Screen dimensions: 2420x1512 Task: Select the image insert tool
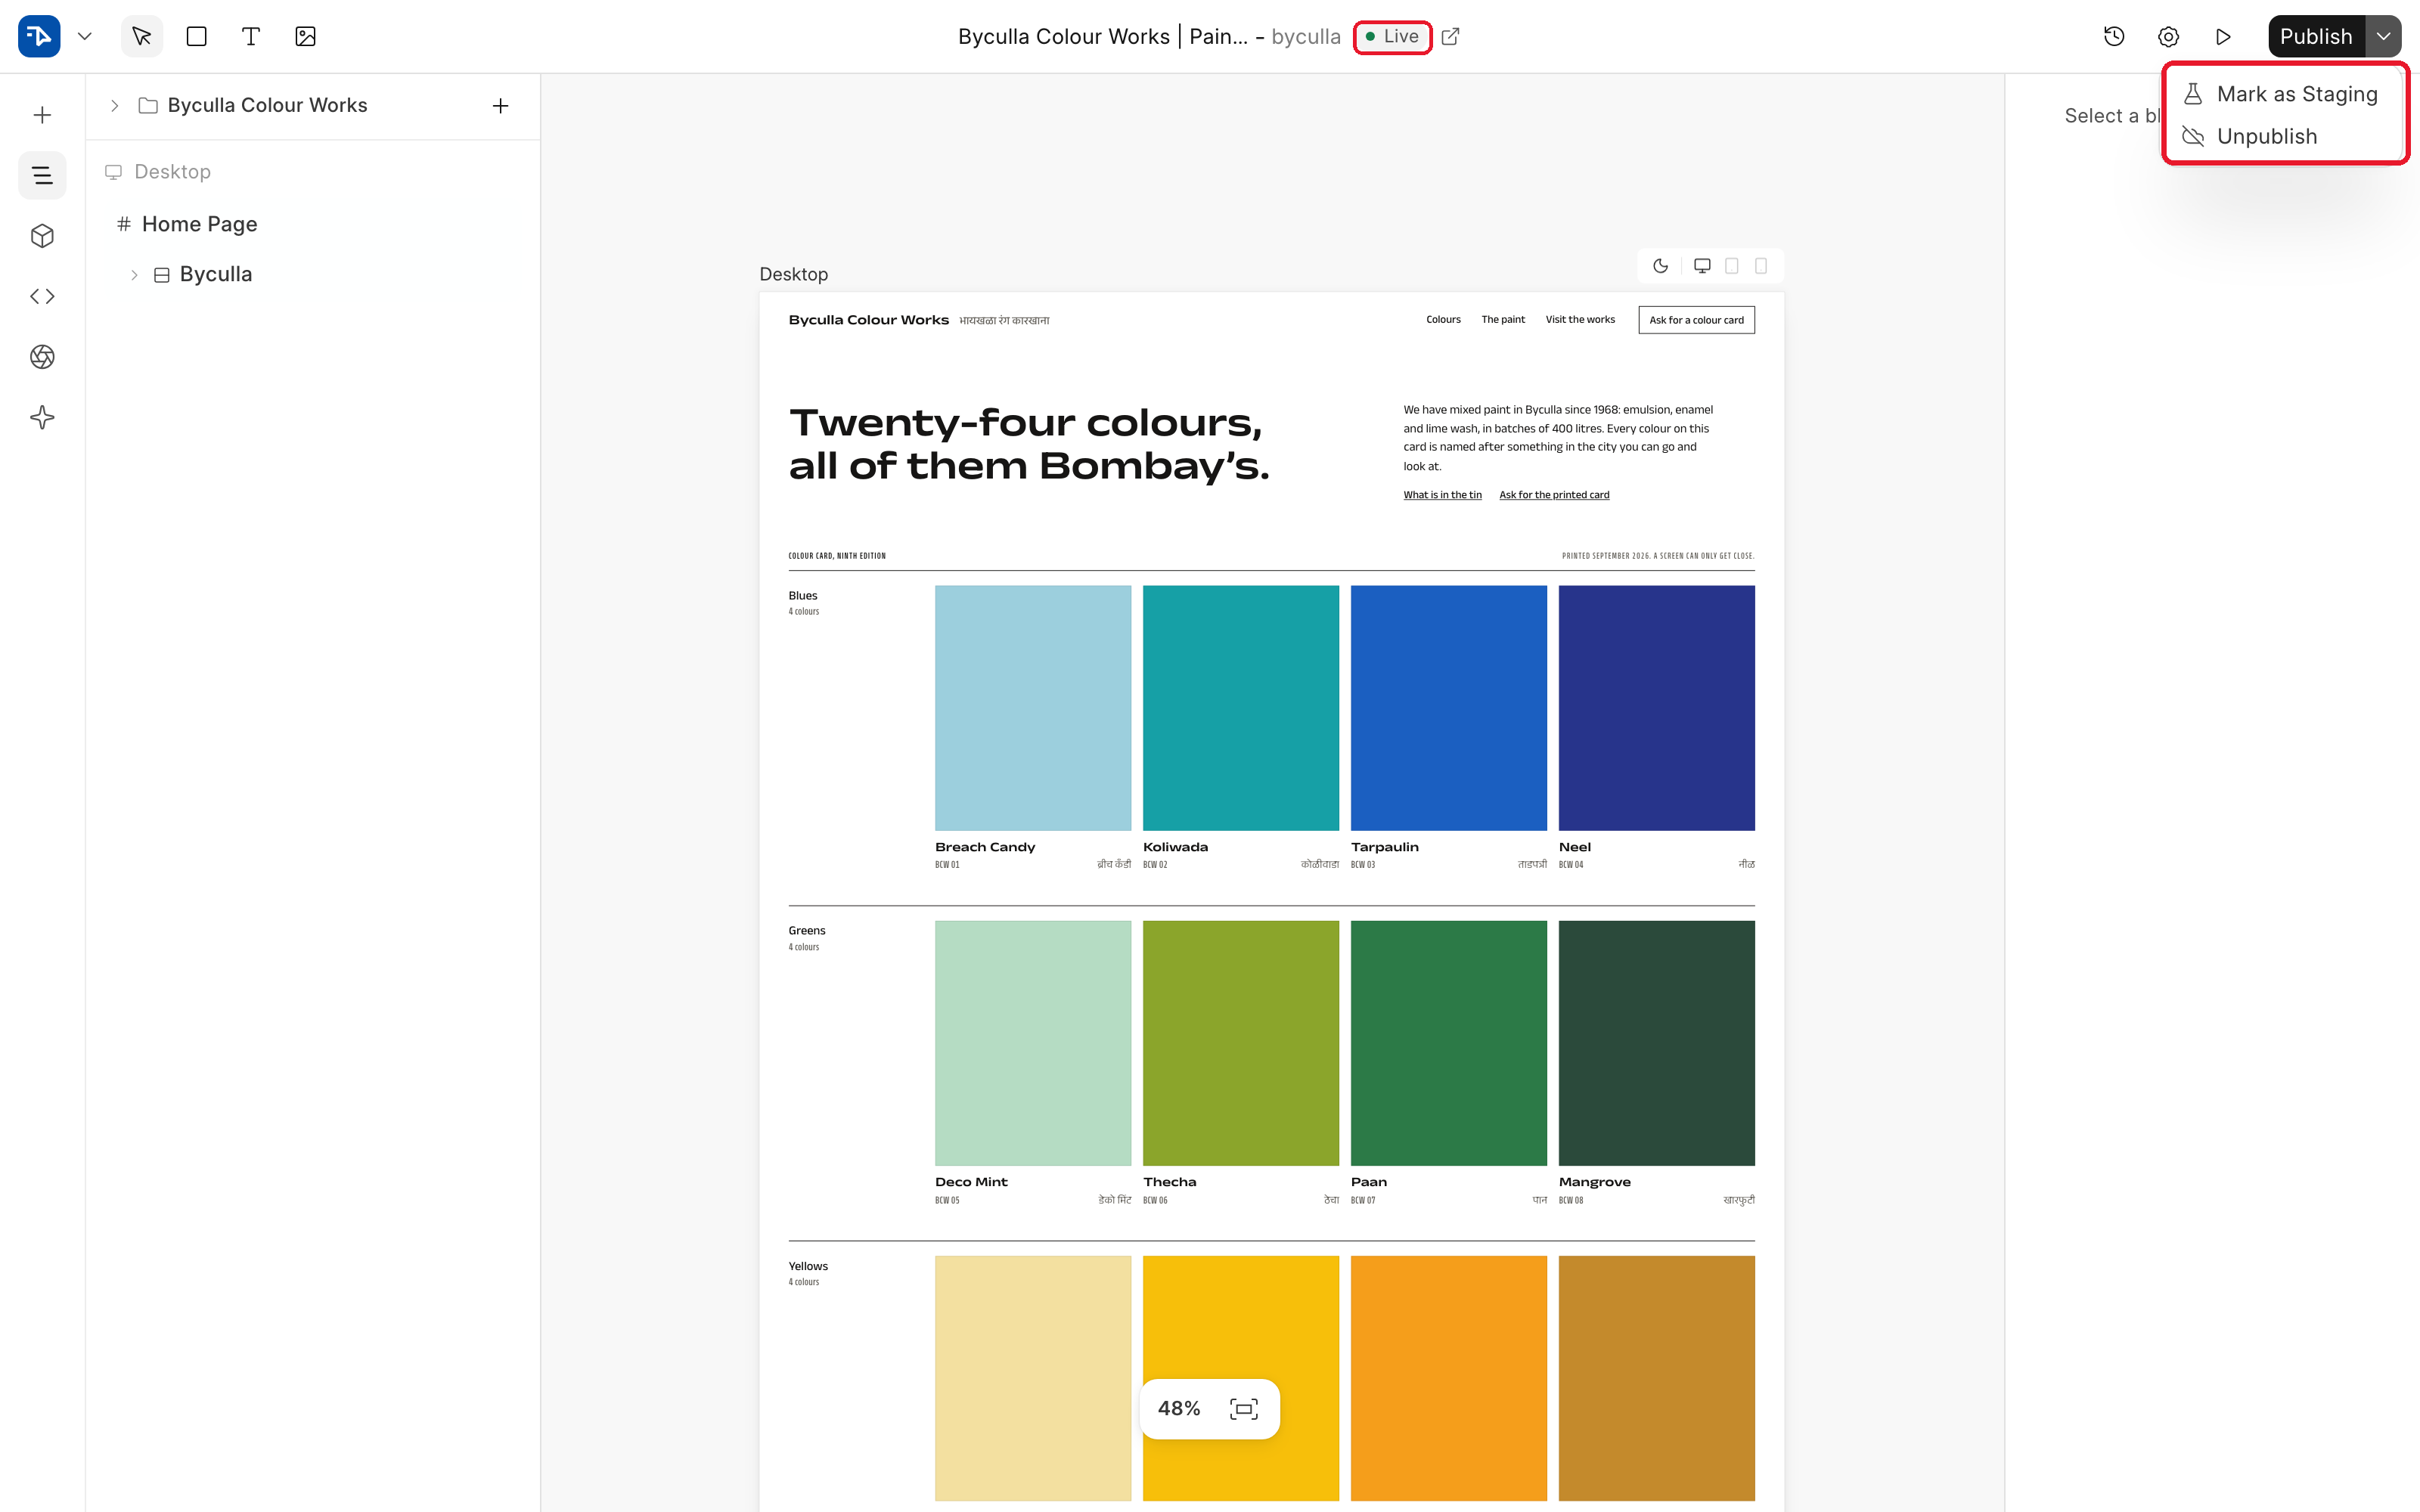pyautogui.click(x=306, y=36)
